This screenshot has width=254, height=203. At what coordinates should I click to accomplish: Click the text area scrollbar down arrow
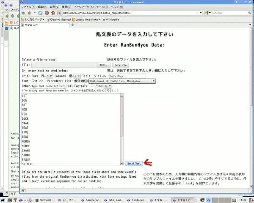pos(122,164)
